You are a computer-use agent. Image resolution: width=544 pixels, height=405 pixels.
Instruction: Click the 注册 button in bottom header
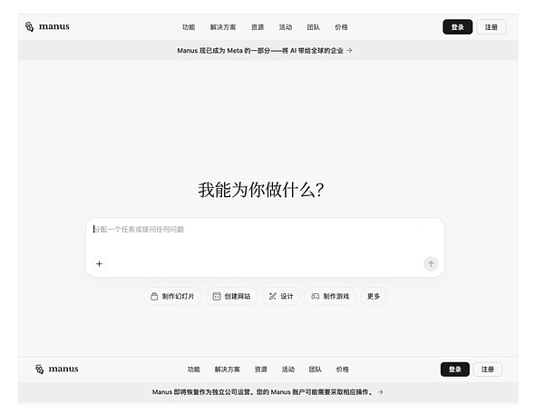click(x=488, y=370)
